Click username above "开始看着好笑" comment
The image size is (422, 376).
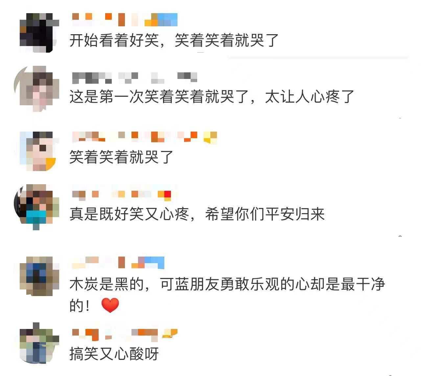pos(125,19)
